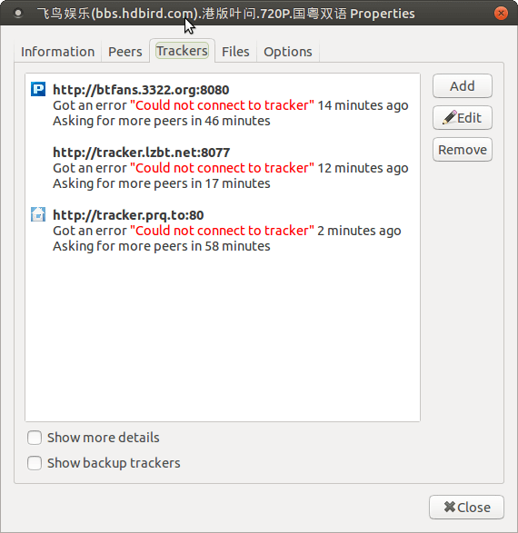Open the Options tab
This screenshot has width=518, height=533.
[x=288, y=52]
